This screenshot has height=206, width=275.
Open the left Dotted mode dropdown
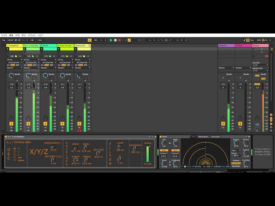[x=164, y=153]
